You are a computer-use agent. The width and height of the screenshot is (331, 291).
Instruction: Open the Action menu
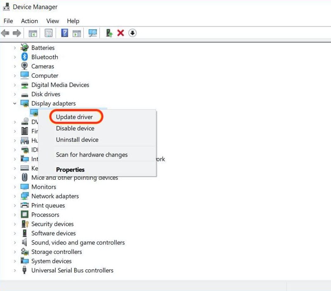[29, 21]
